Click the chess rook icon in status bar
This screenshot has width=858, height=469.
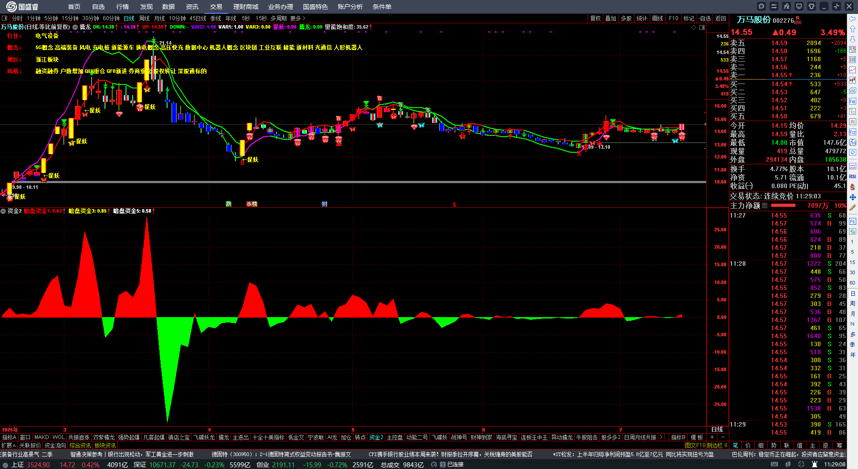[815, 465]
